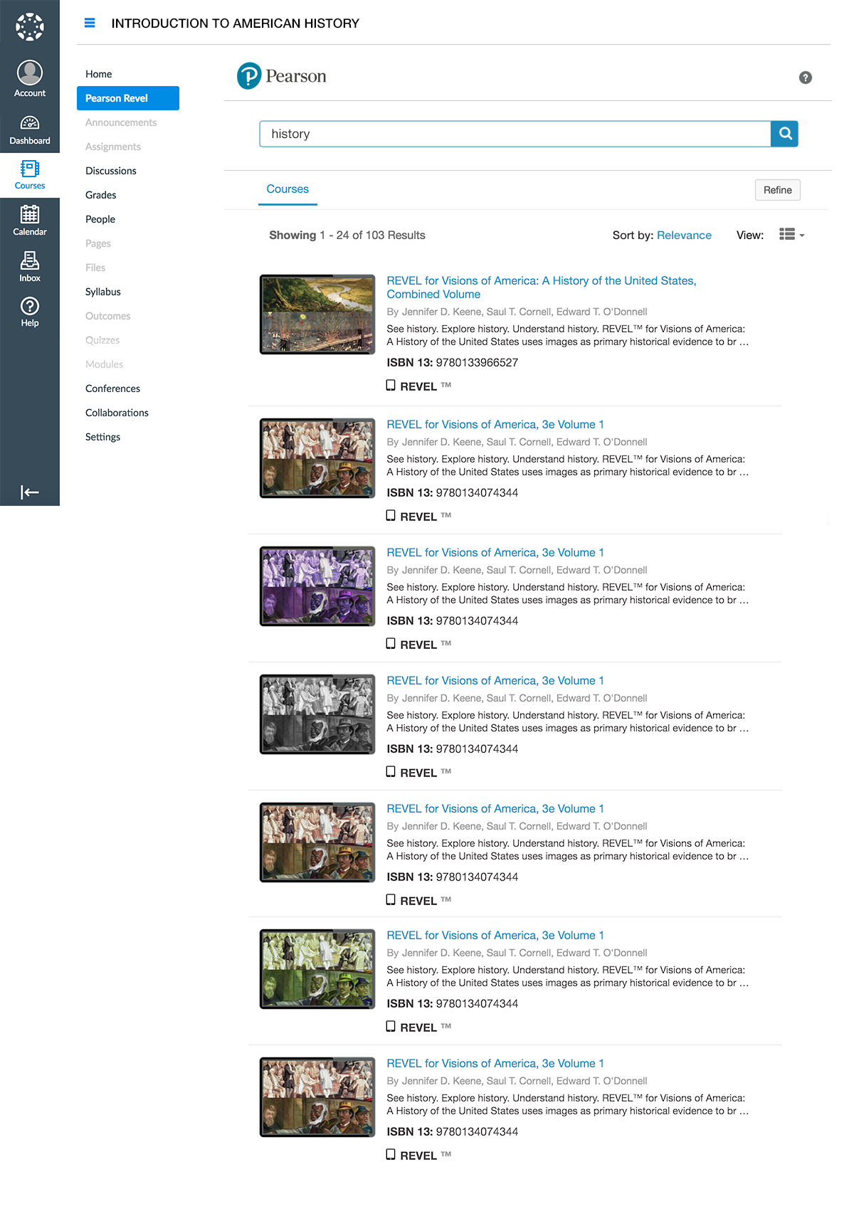This screenshot has height=1221, width=854.
Task: Open Outcomes in course menu
Action: tap(108, 316)
